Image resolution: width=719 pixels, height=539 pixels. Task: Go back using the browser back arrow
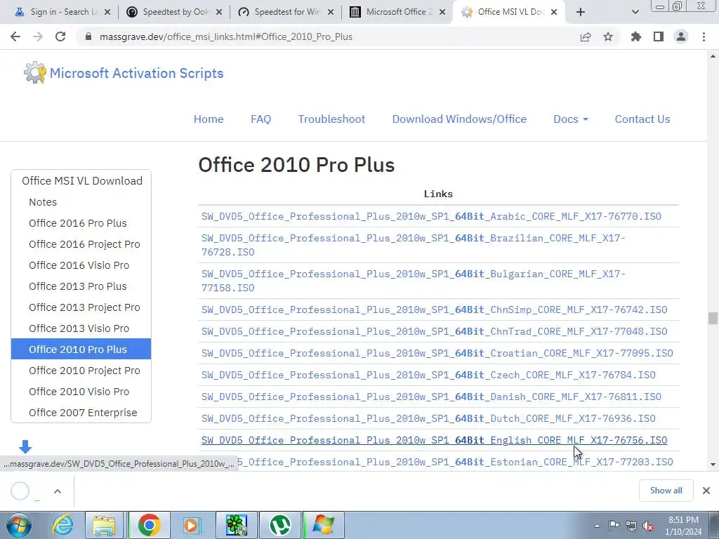(x=15, y=36)
